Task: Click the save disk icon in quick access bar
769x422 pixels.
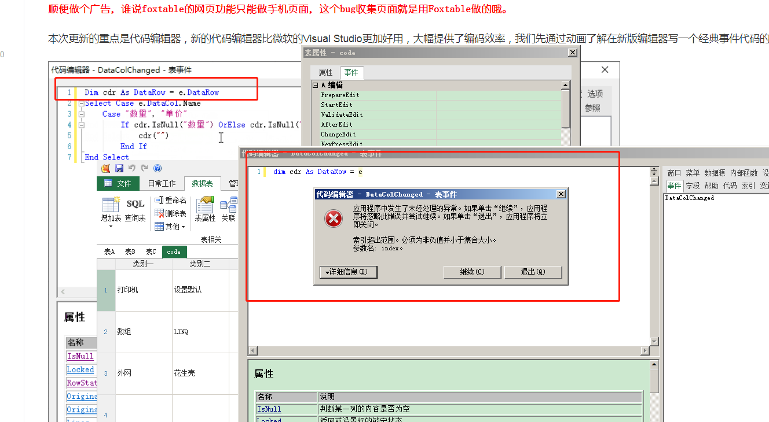Action: coord(119,168)
